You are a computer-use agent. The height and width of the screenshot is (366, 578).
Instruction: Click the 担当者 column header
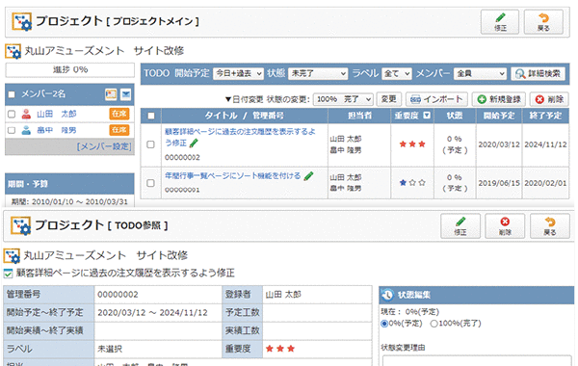pos(359,116)
